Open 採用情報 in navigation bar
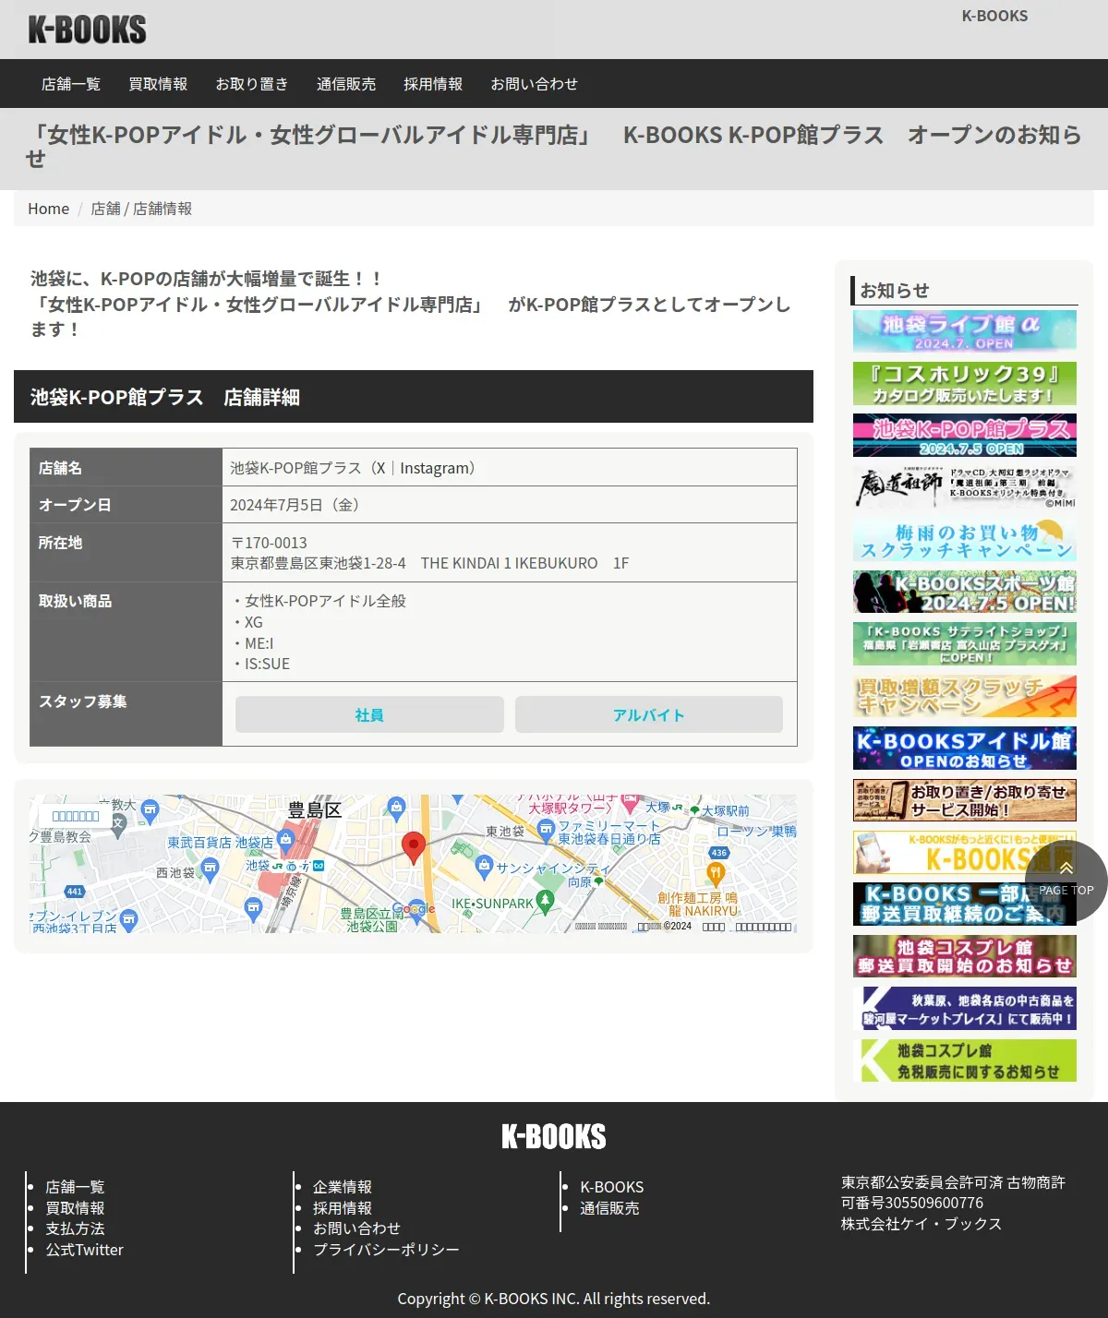The image size is (1108, 1318). (433, 84)
